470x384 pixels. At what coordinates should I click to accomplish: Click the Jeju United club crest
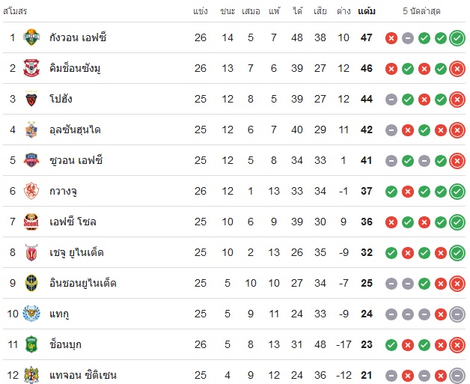[x=31, y=252]
